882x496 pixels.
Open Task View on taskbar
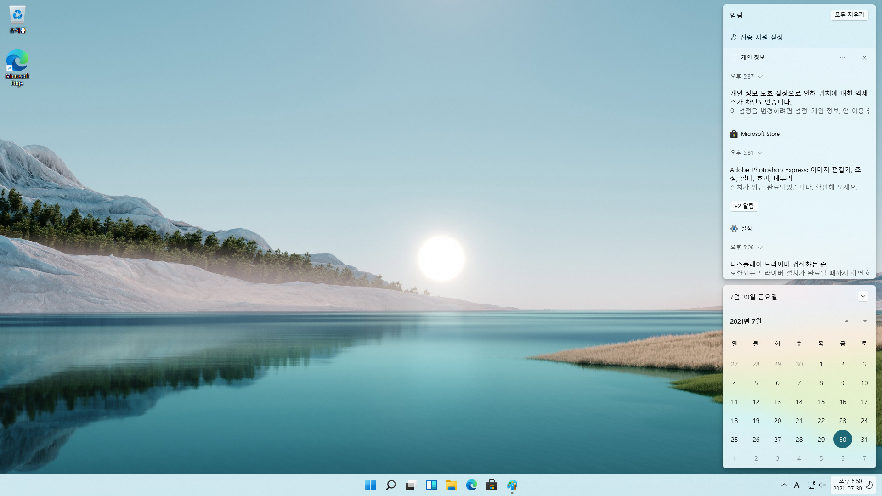(x=411, y=485)
